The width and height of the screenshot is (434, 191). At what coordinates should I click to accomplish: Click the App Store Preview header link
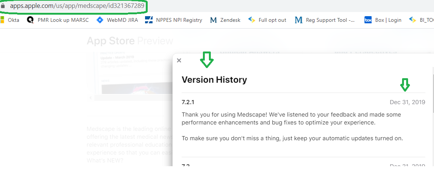(x=130, y=41)
